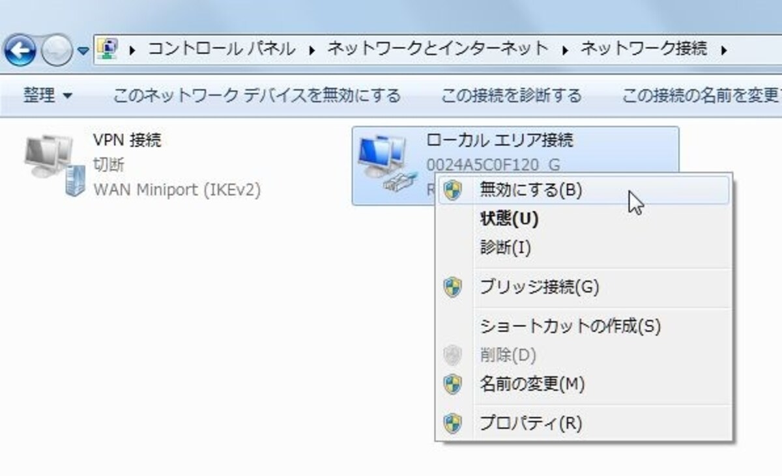Image resolution: width=782 pixels, height=476 pixels.
Task: Click the ローカル エリア接続 name text
Action: click(500, 140)
